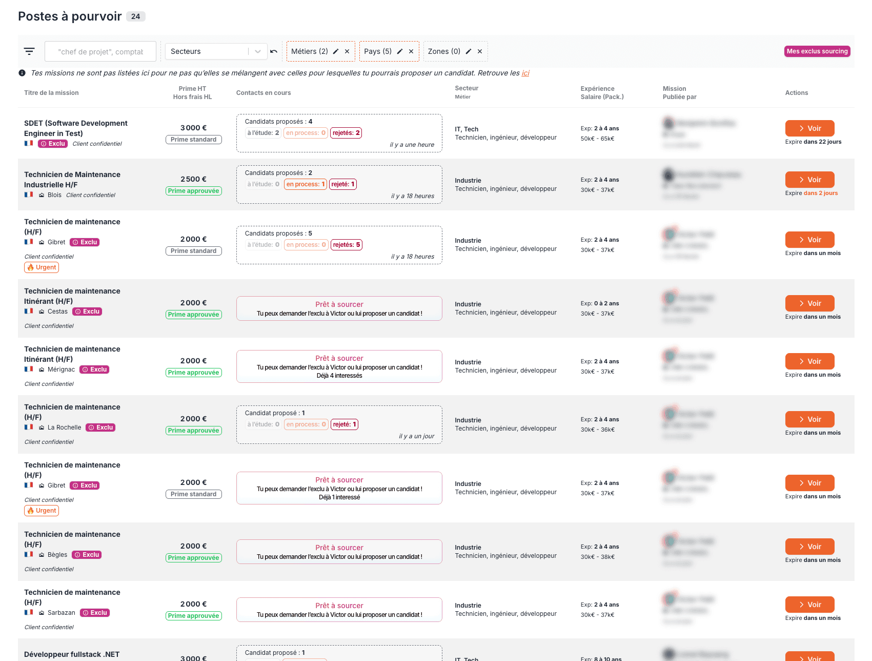The height and width of the screenshot is (661, 872).
Task: Click the search field with 'chef de projet' placeholder
Action: tap(100, 51)
